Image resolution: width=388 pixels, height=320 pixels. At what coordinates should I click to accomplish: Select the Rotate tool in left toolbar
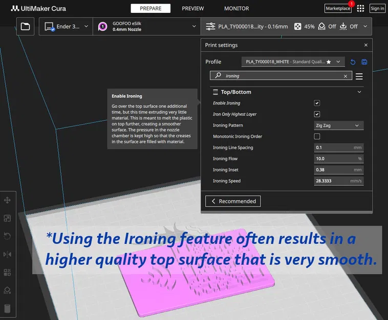click(x=7, y=237)
